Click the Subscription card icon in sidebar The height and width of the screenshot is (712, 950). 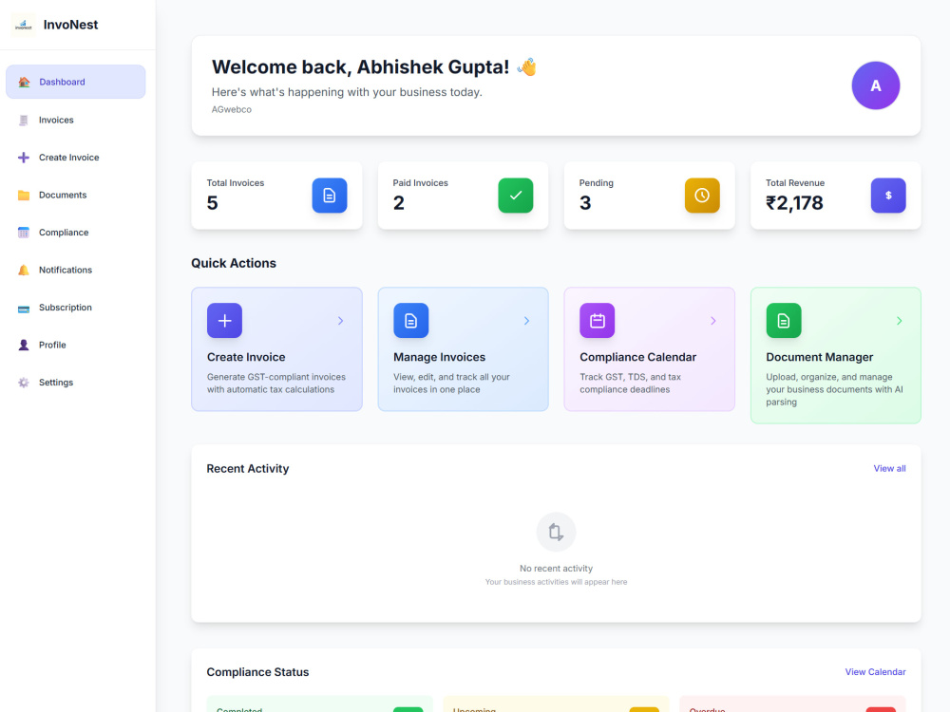pos(24,309)
